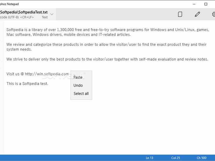
Task: Click the Ch 500 status entry
Action: [202, 158]
